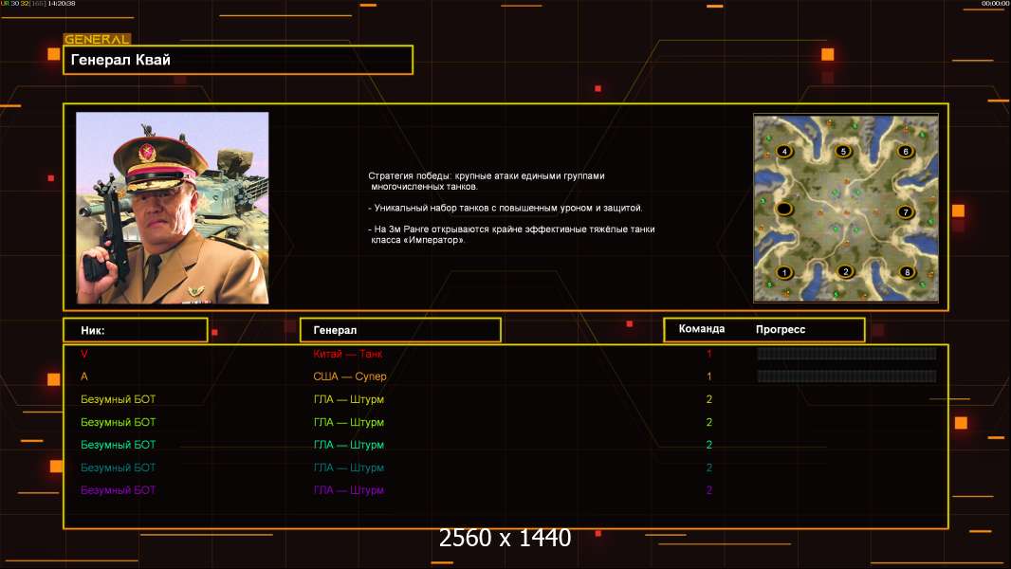Viewport: 1011px width, 569px height.
Task: Select start position 6 on the minimap
Action: [905, 151]
